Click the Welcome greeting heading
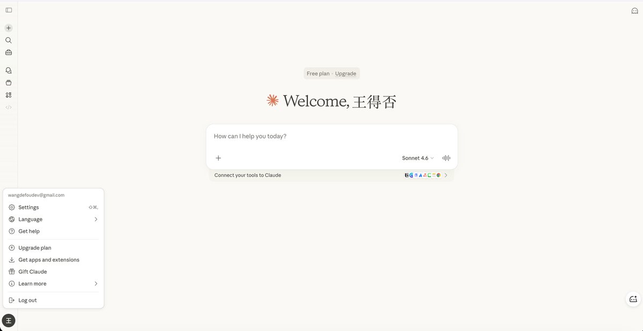 pyautogui.click(x=340, y=101)
